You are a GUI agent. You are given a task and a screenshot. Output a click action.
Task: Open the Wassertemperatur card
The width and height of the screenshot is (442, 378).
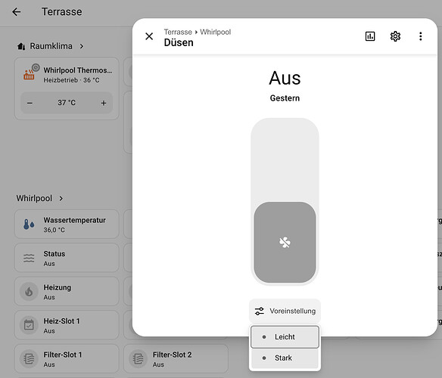tap(67, 225)
